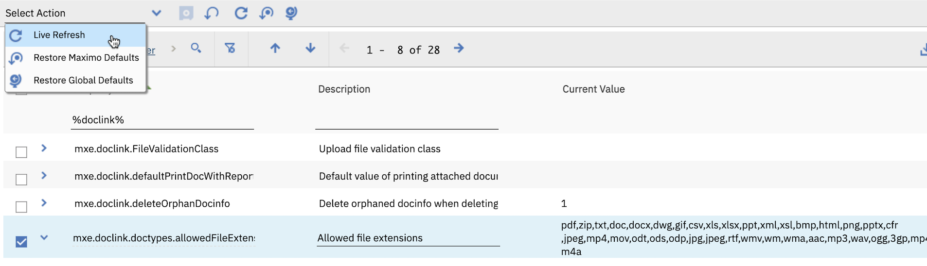Click the magnifier search icon

[x=196, y=48]
